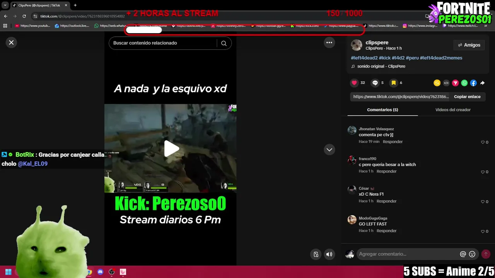Open the #left4dead2memes hashtag

(441, 58)
